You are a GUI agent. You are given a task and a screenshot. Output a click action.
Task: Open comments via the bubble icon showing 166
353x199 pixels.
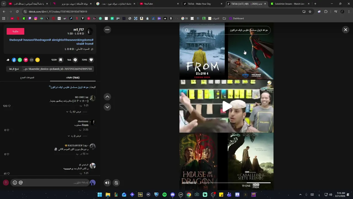coord(75,60)
